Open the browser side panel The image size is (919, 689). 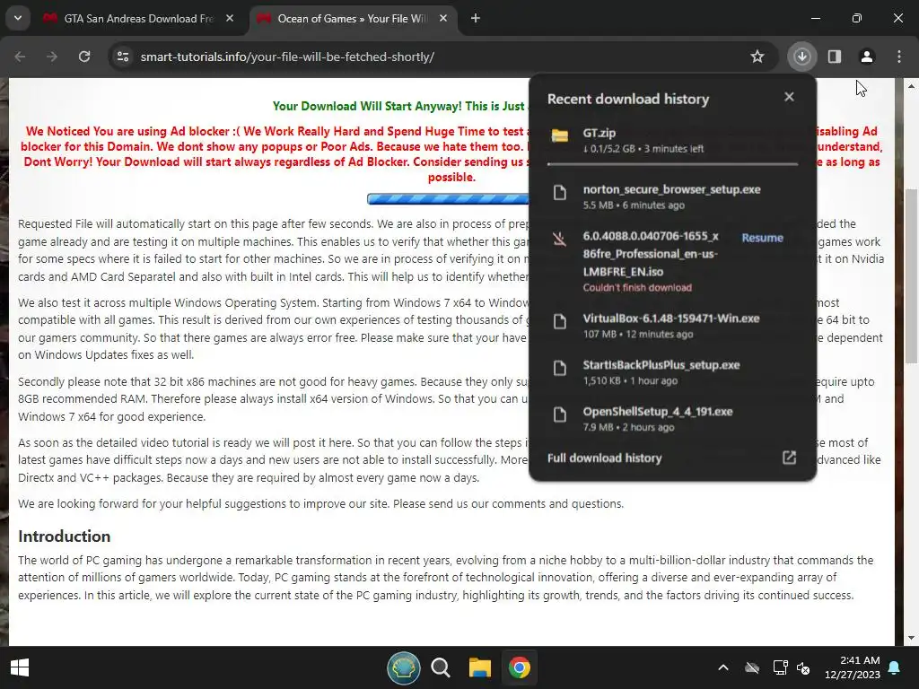pyautogui.click(x=835, y=57)
